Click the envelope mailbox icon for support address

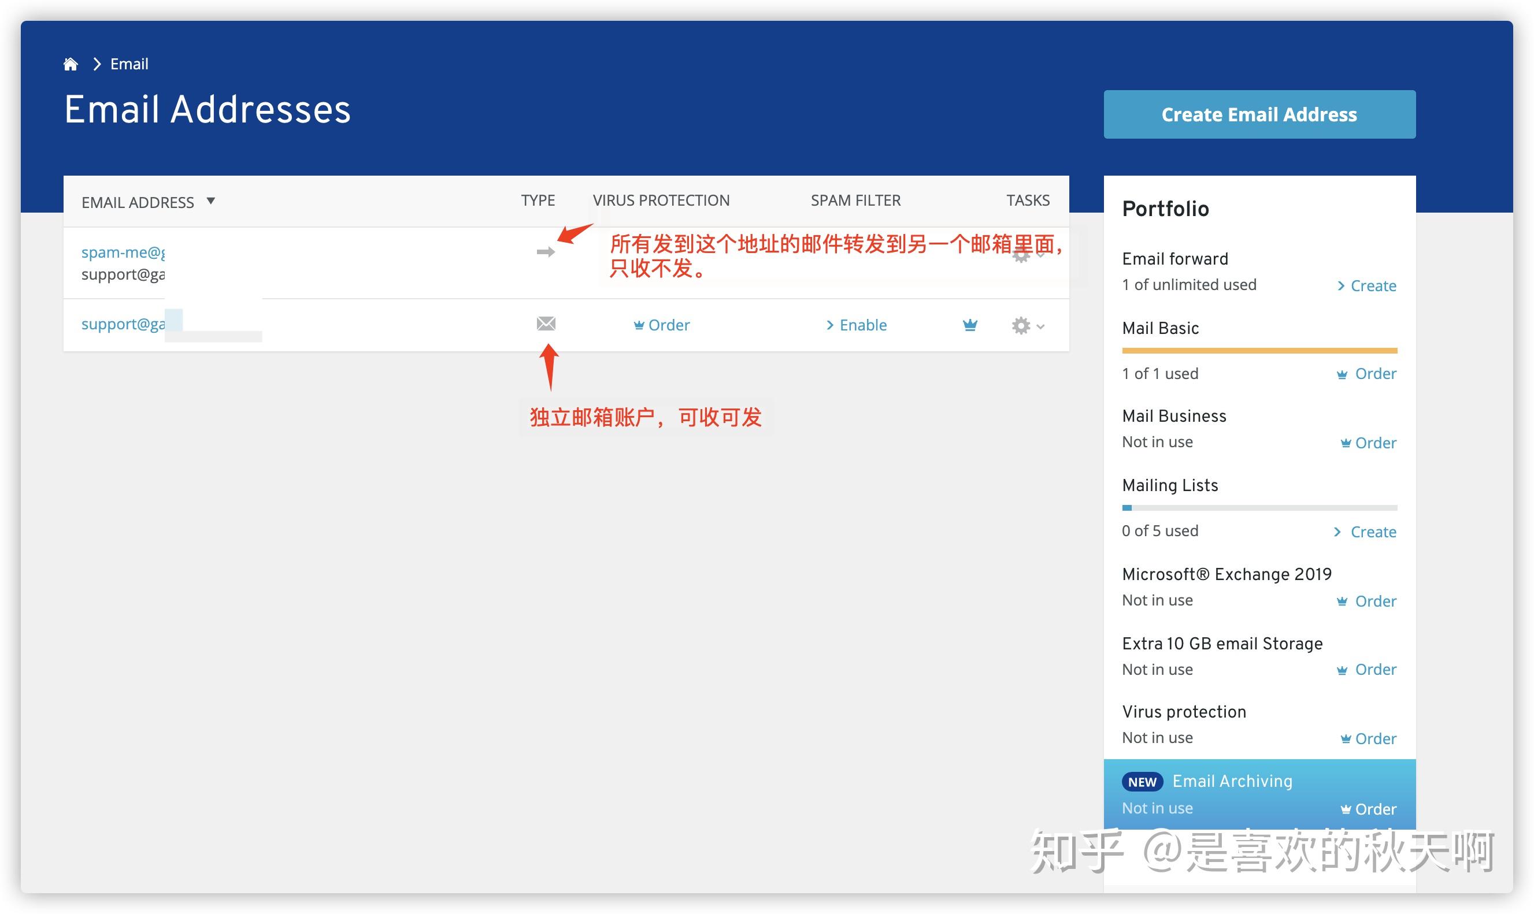pyautogui.click(x=546, y=324)
